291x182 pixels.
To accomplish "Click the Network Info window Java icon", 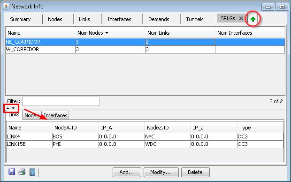I will click(x=6, y=7).
